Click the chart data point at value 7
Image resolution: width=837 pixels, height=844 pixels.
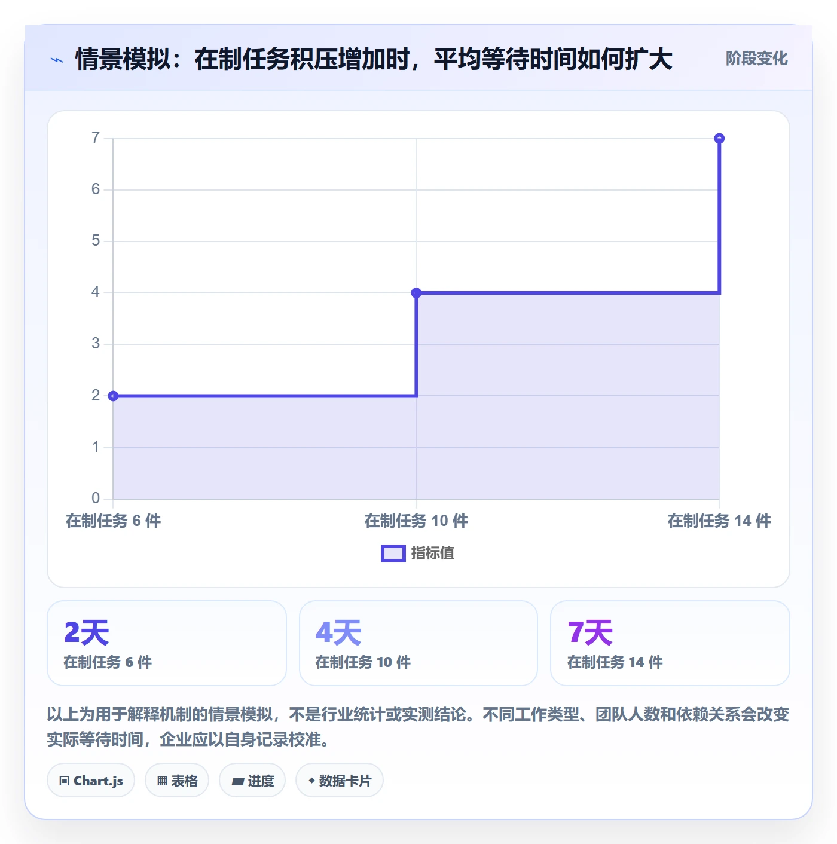point(719,139)
